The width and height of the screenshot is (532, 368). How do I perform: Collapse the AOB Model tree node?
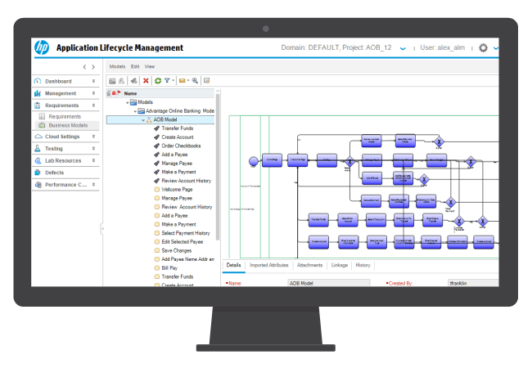tap(143, 120)
